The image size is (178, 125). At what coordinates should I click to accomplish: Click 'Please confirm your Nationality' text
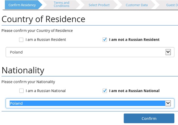(28, 82)
